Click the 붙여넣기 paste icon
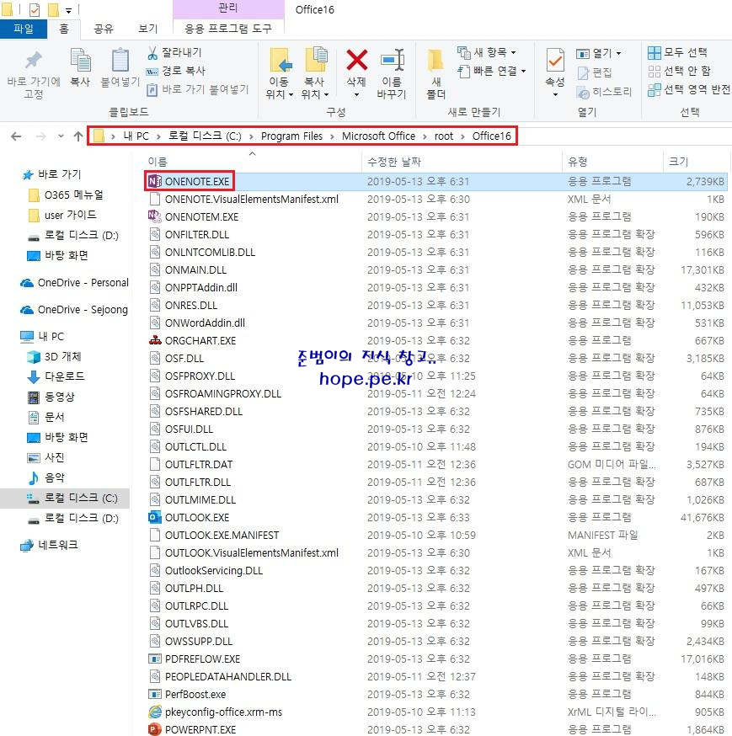 tap(120, 61)
